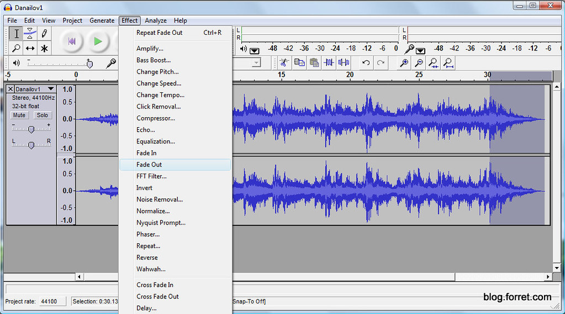
Task: Click the Copy icon in edit toolbar
Action: point(299,62)
